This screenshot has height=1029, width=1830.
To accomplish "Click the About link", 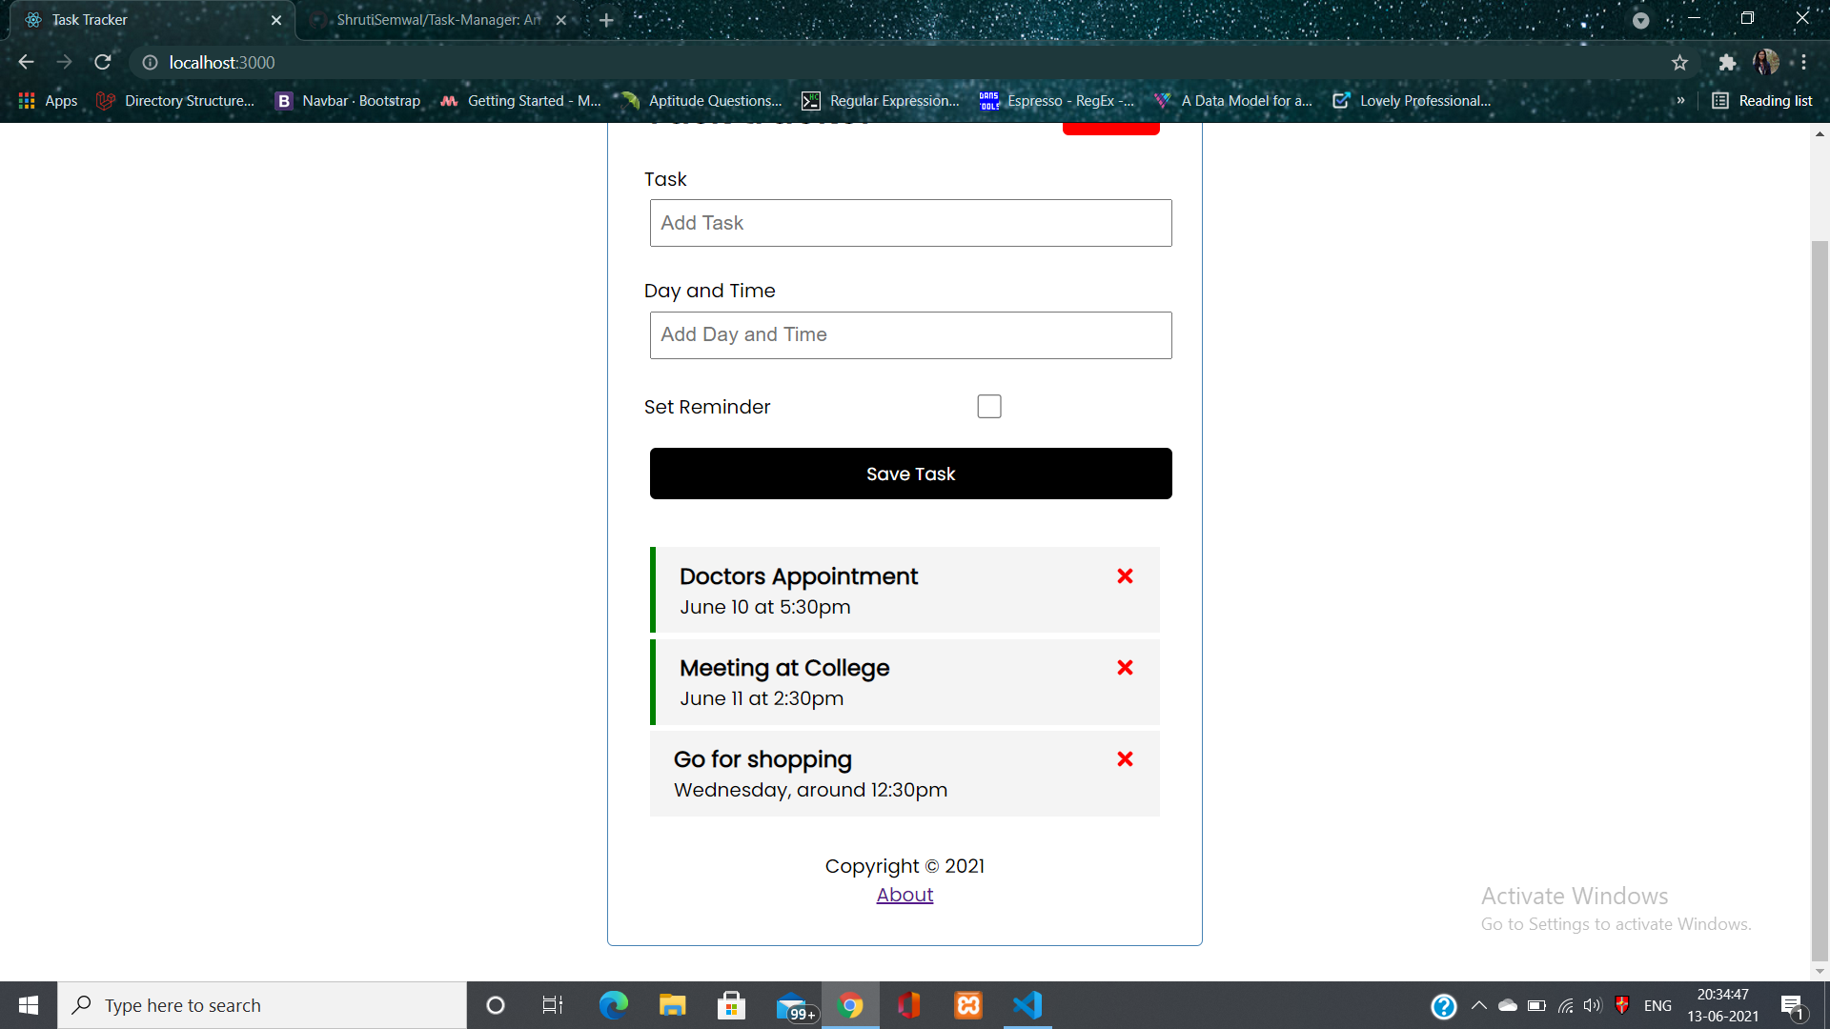I will tap(905, 895).
